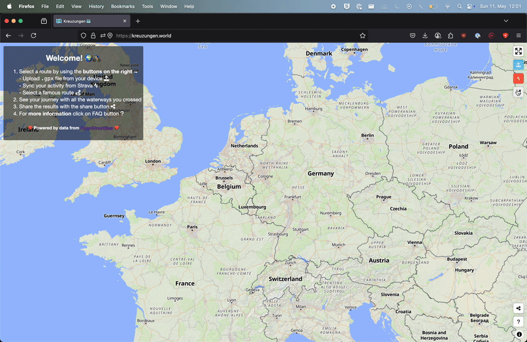This screenshot has width=527, height=342.
Task: Bookmark this page with star icon
Action: click(363, 36)
